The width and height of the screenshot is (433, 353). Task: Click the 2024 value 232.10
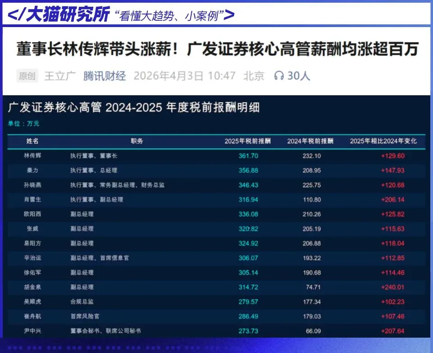[x=312, y=156]
